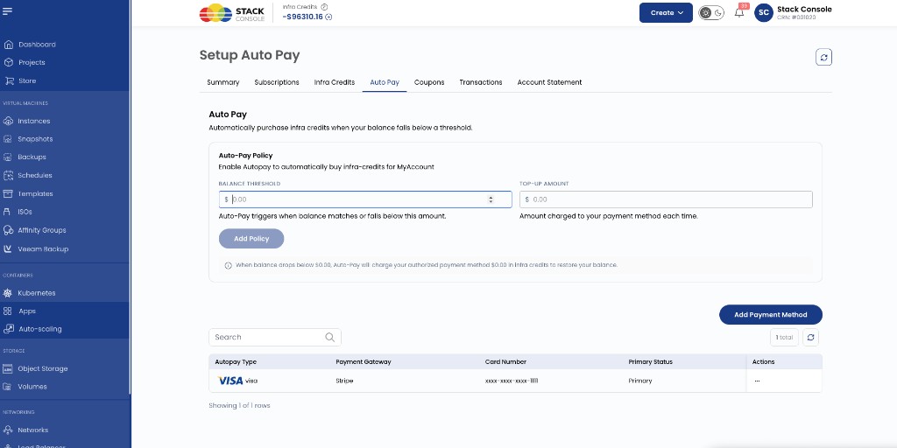Open the SC account avatar menu
The image size is (897, 448).
pyautogui.click(x=764, y=12)
